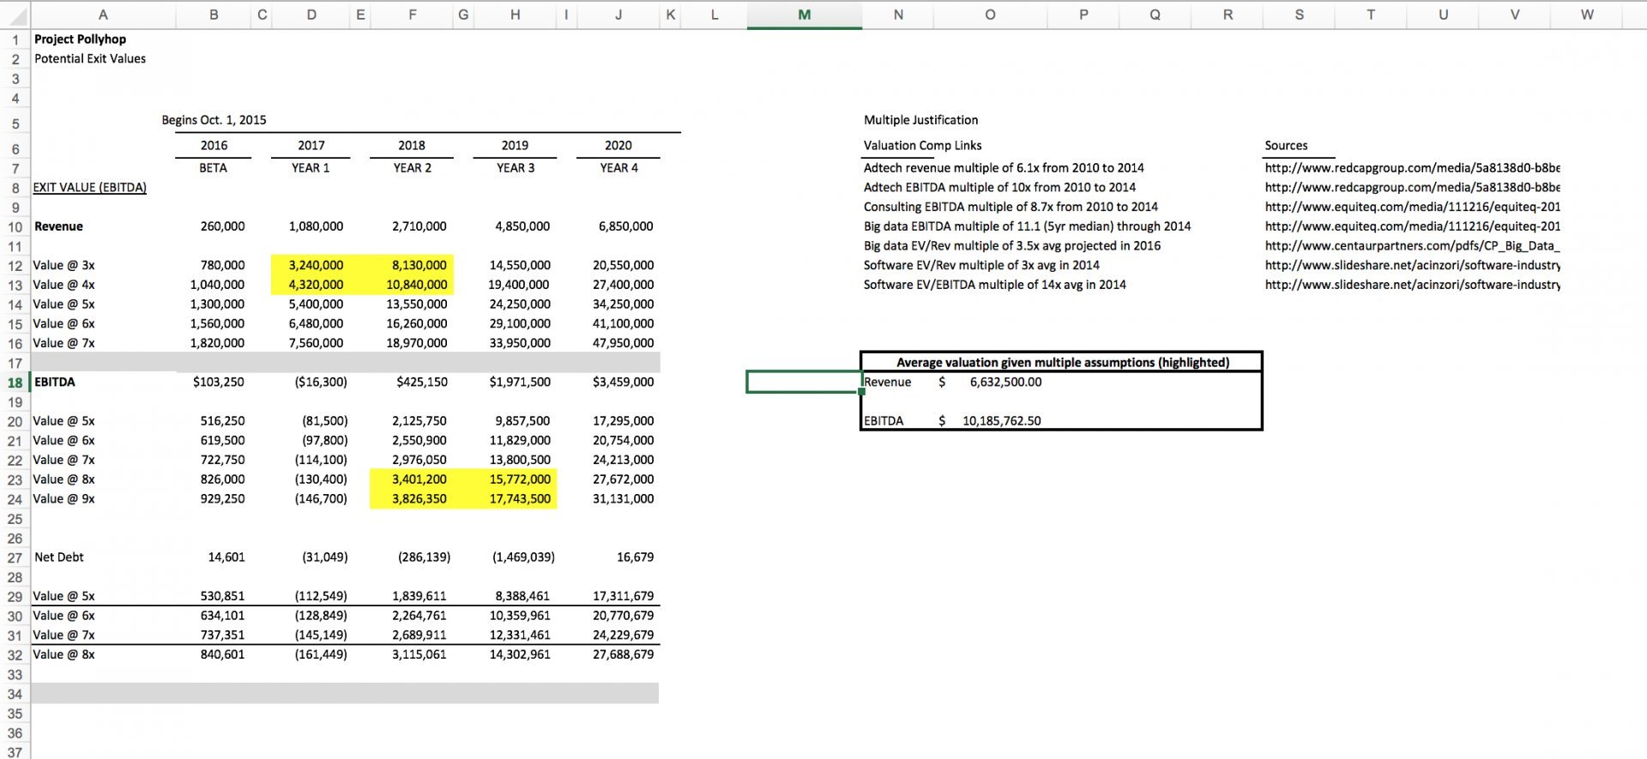Click the 'EXIT VALUE (EBITDA)' heading cell
This screenshot has height=759, width=1647.
coord(90,188)
